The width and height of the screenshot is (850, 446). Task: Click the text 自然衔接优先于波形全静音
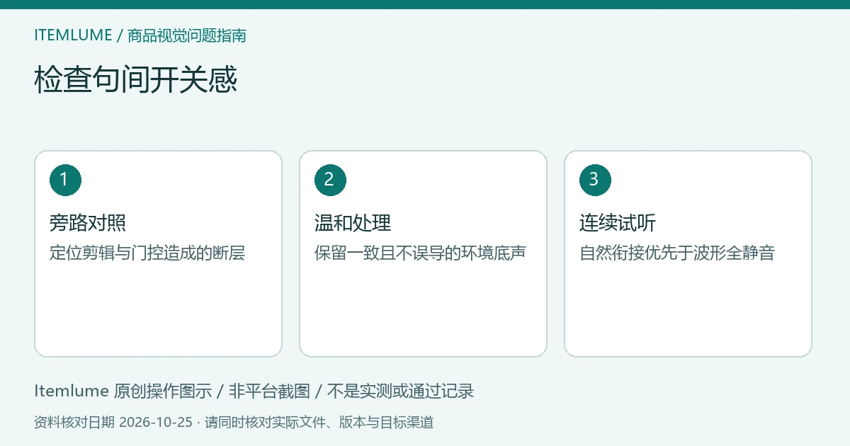(x=677, y=253)
